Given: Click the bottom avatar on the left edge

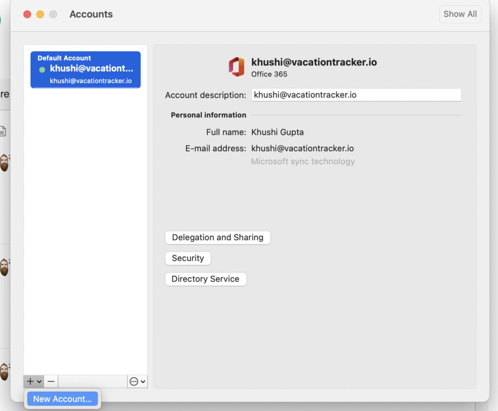Looking at the screenshot, I should click(3, 372).
